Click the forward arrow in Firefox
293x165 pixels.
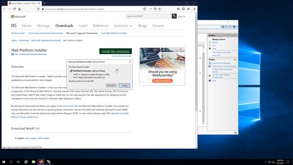[x=10, y=9]
